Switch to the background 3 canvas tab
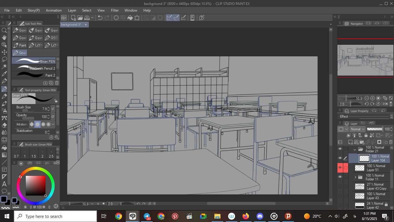This screenshot has width=394, height=222. coord(71,25)
